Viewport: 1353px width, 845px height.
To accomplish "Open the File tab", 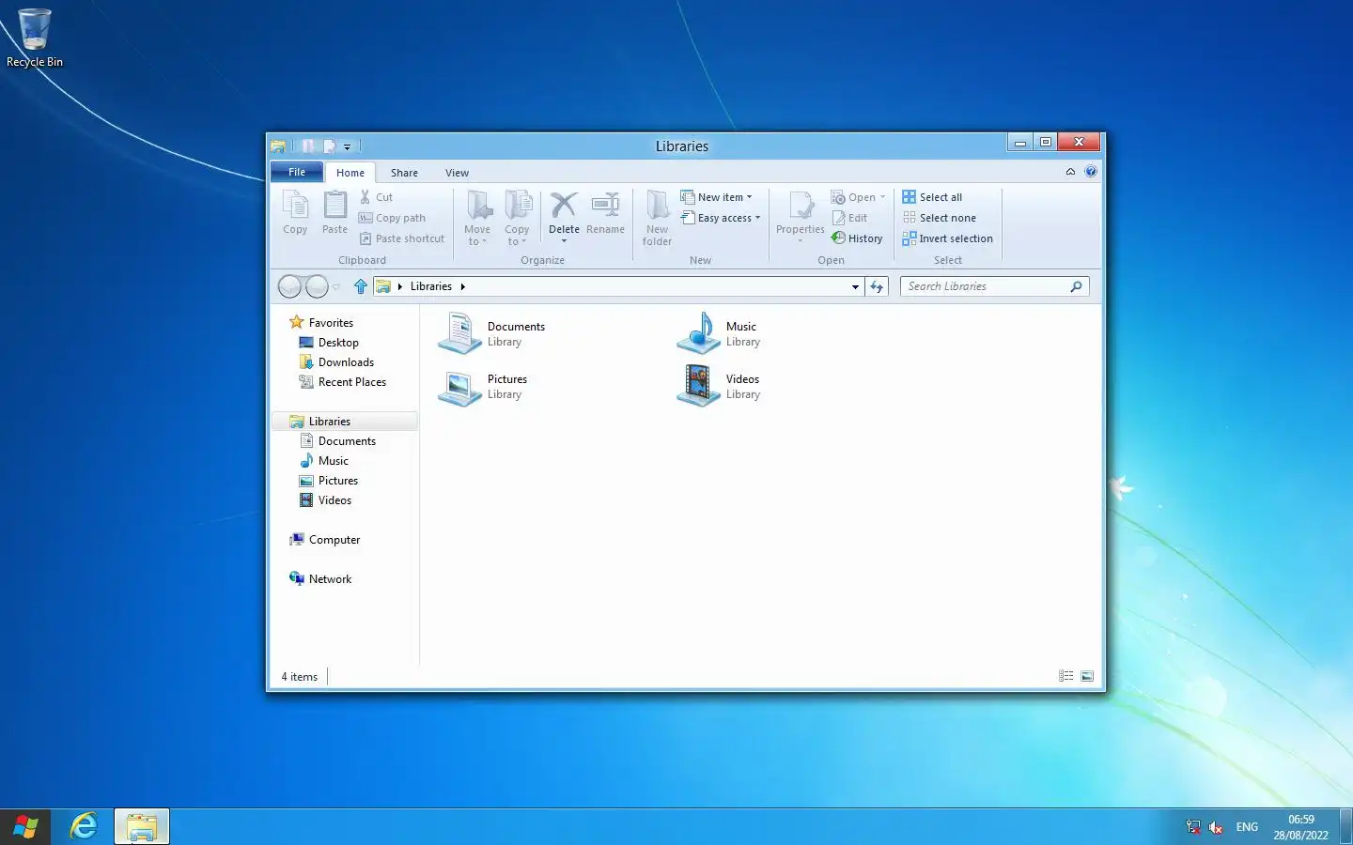I will [x=297, y=172].
